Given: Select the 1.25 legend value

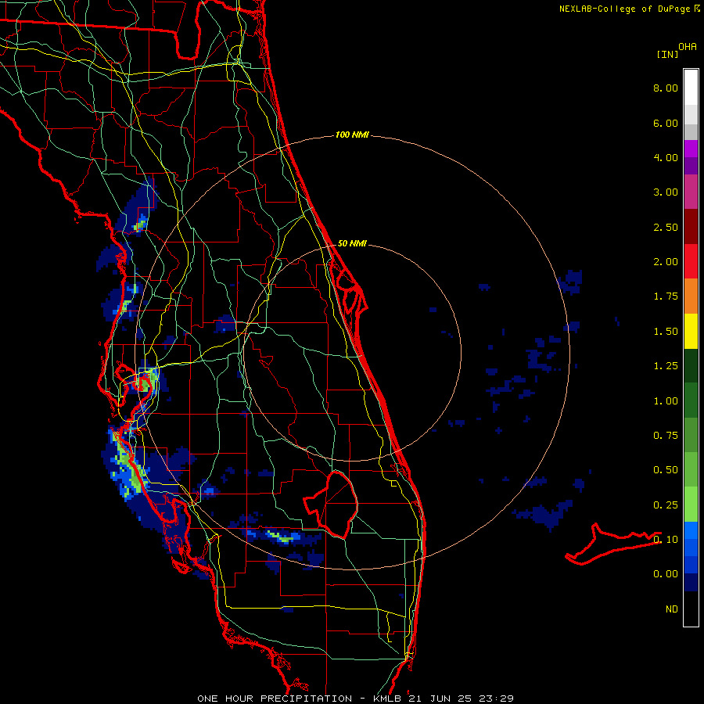Looking at the screenshot, I should 666,366.
